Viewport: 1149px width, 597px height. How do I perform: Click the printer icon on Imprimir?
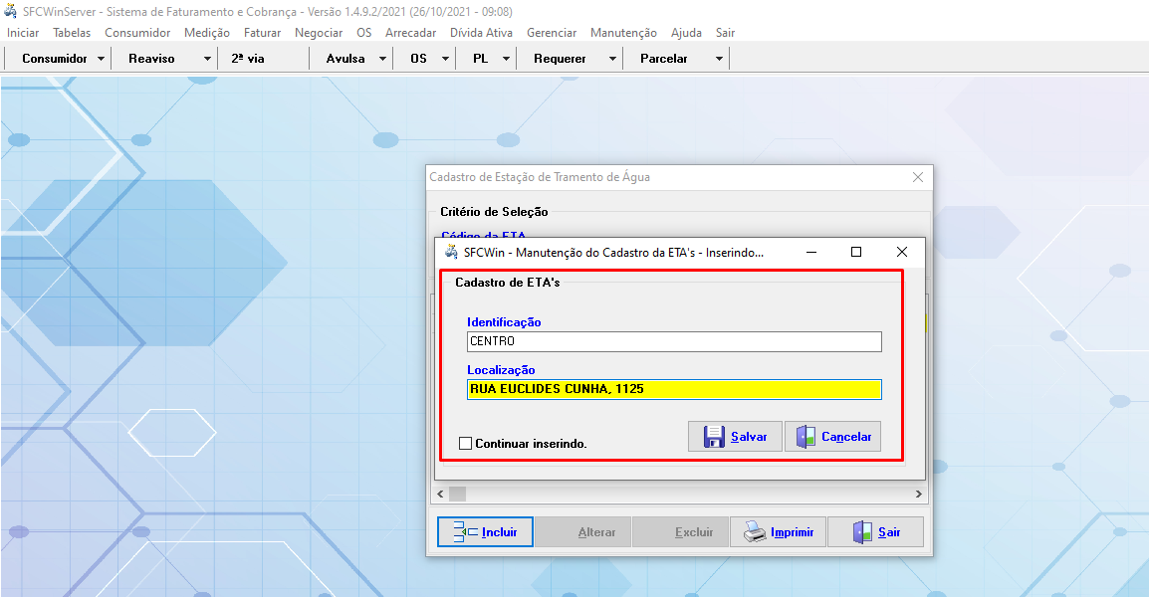click(755, 532)
